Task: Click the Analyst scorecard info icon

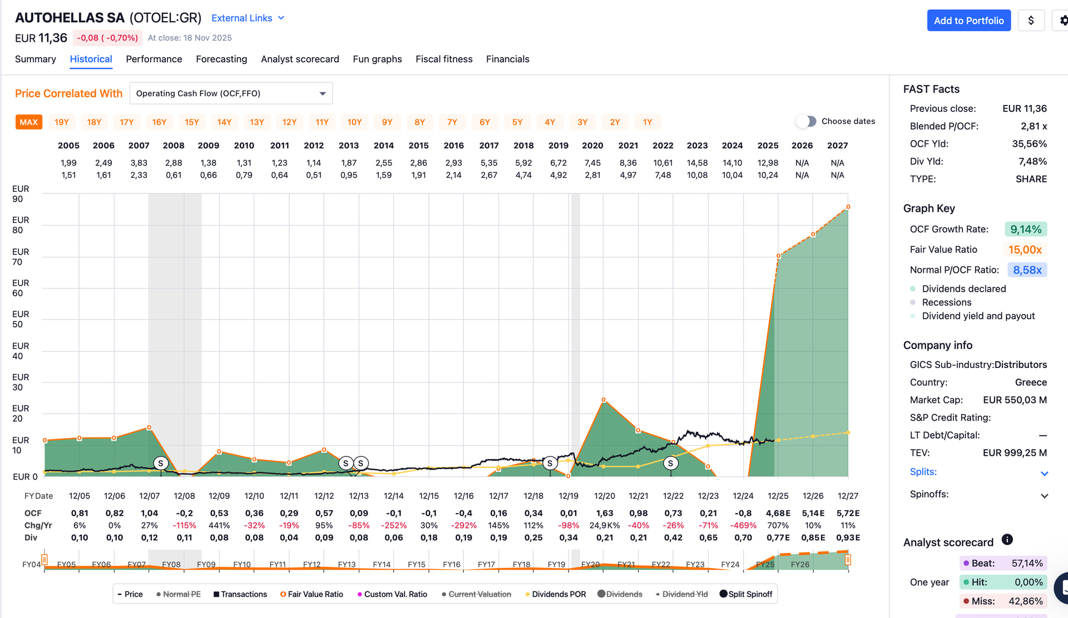Action: pos(1007,540)
